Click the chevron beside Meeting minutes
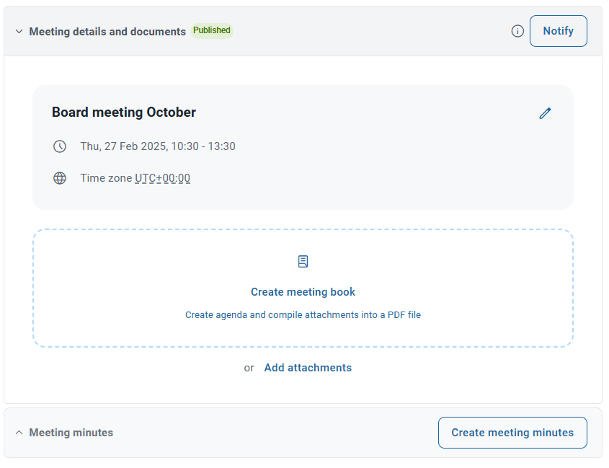Screen dimensions: 609x468 [19, 433]
